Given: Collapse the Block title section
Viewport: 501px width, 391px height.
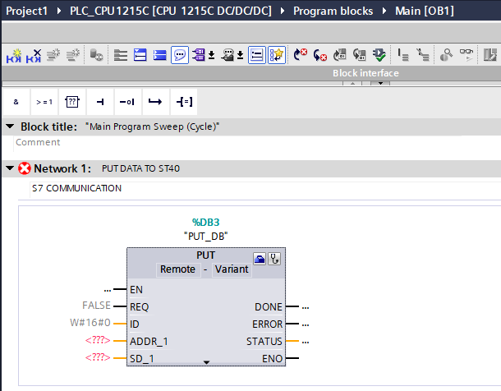Looking at the screenshot, I should [10, 126].
